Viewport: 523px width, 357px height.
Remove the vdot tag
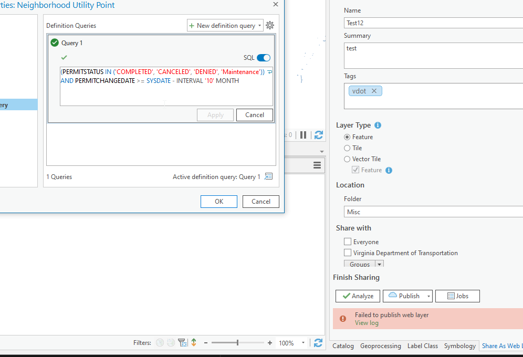point(373,90)
